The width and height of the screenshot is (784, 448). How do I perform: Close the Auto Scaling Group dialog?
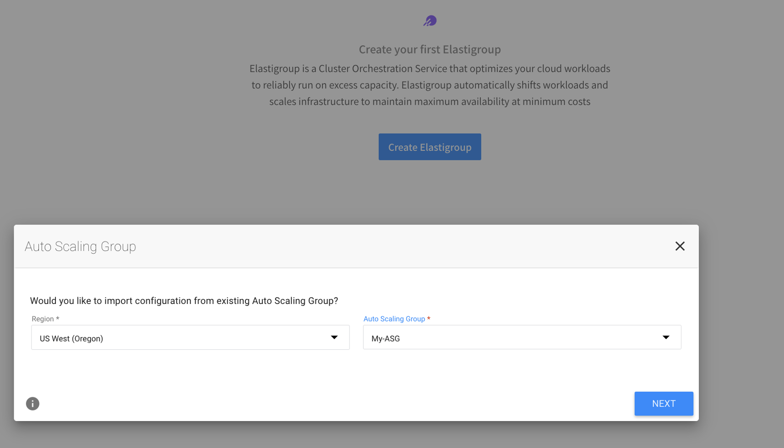tap(680, 246)
